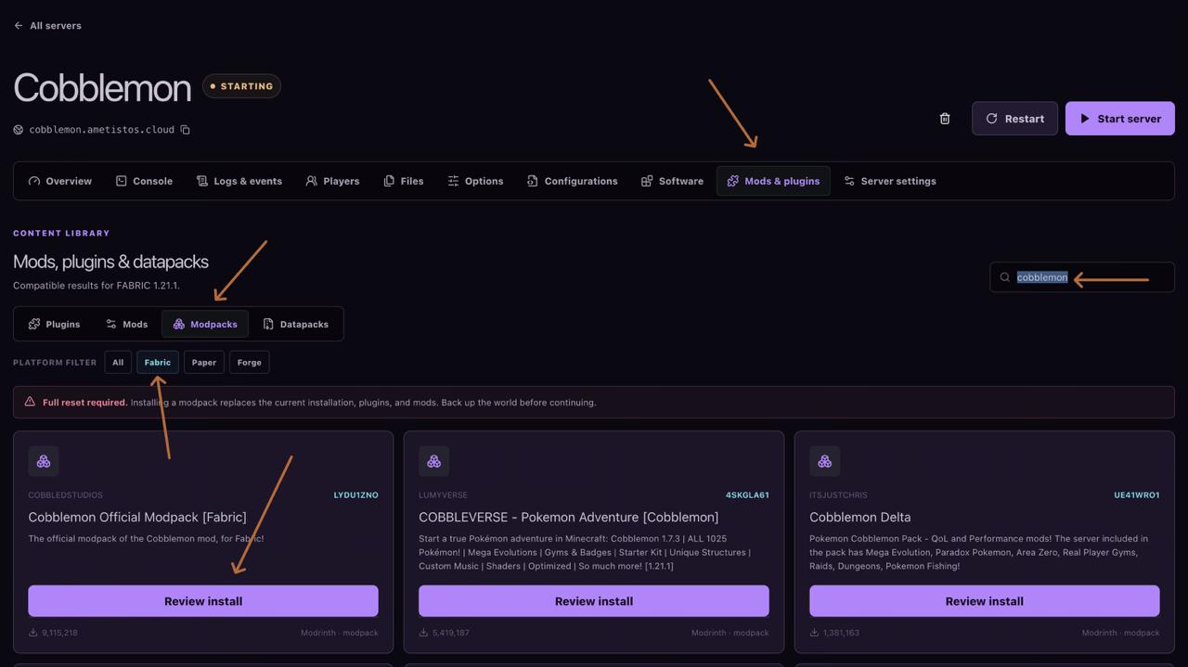Open the Configurations tab
Viewport: 1188px width, 667px height.
click(x=572, y=181)
